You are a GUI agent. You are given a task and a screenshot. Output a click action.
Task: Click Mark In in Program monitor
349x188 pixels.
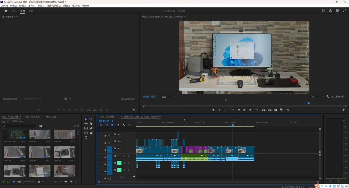[220, 110]
